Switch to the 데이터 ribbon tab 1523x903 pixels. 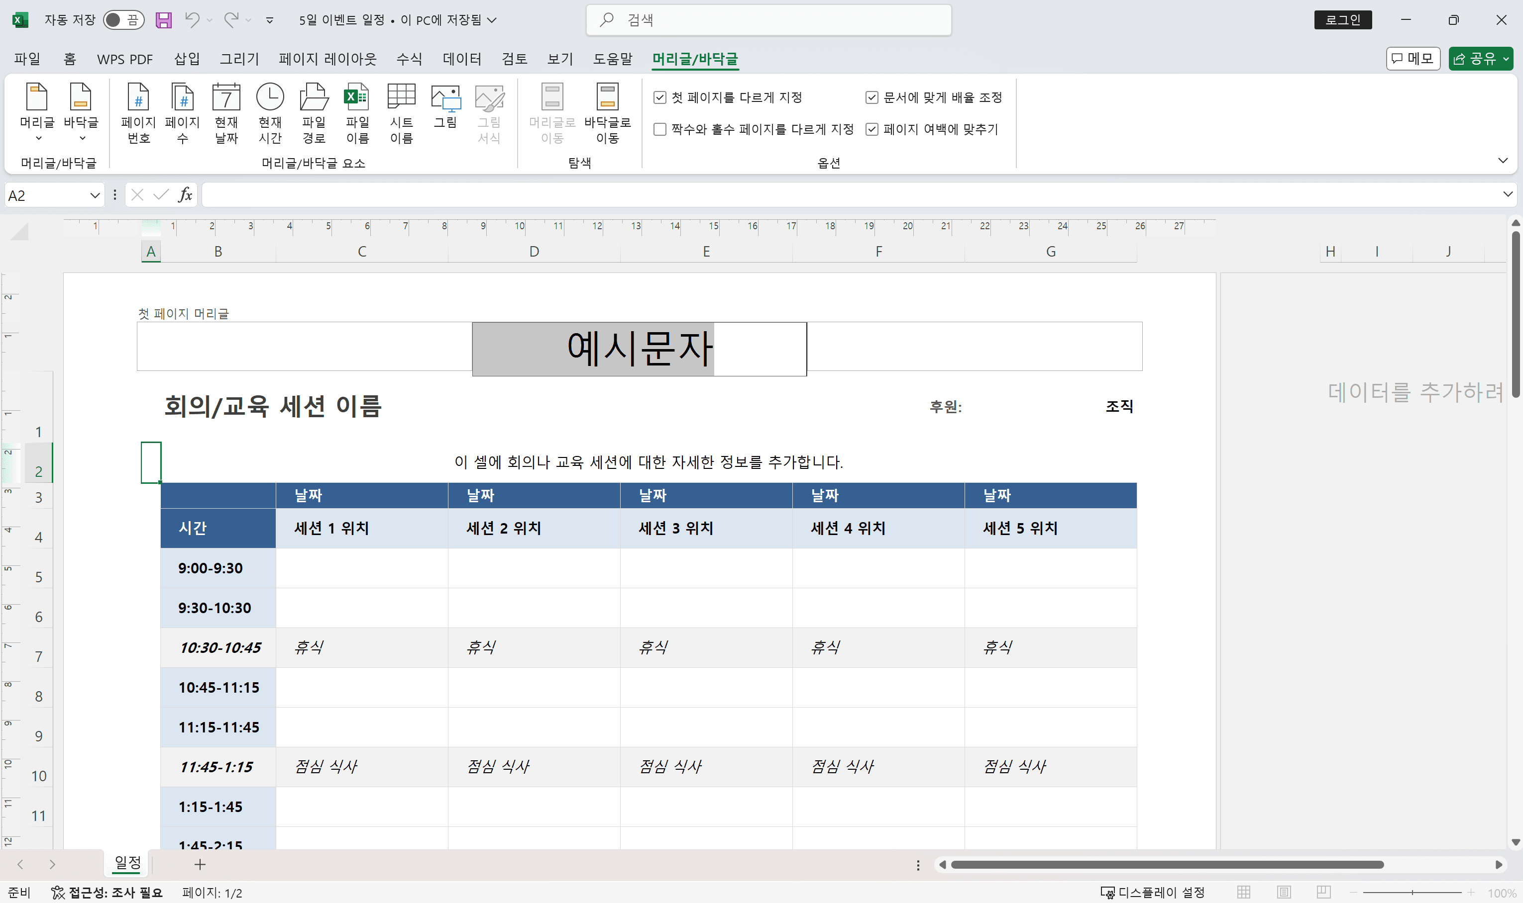coord(461,58)
